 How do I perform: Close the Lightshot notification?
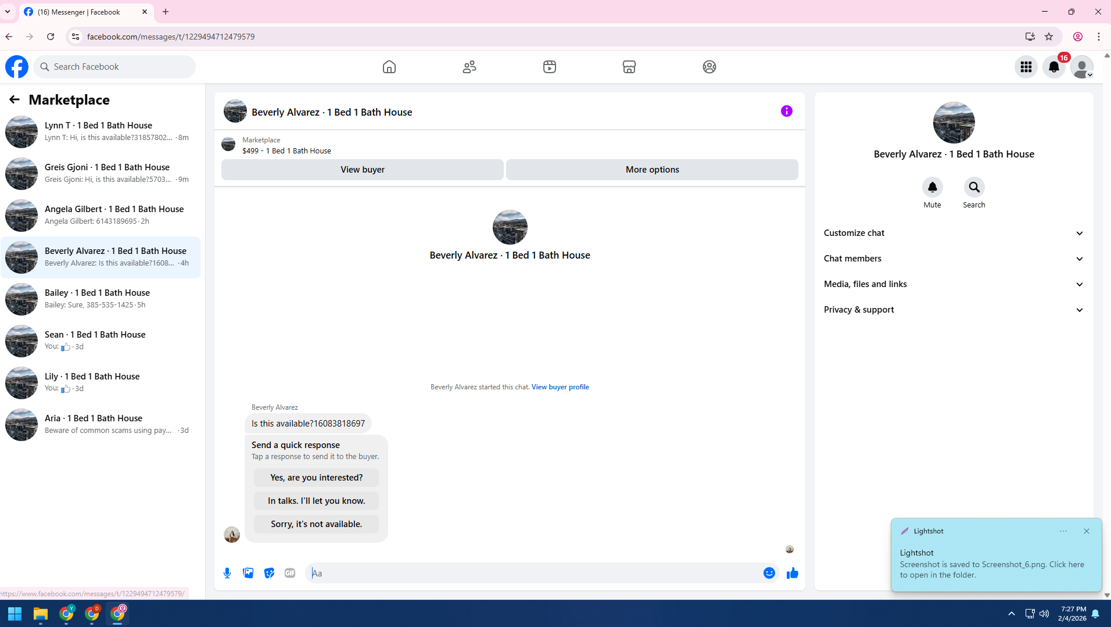(1087, 531)
